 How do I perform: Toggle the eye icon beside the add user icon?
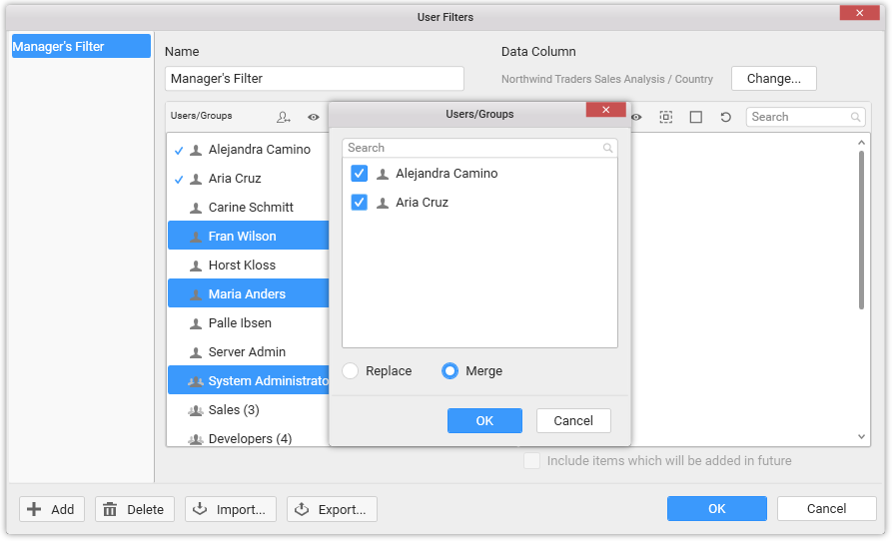coord(313,117)
